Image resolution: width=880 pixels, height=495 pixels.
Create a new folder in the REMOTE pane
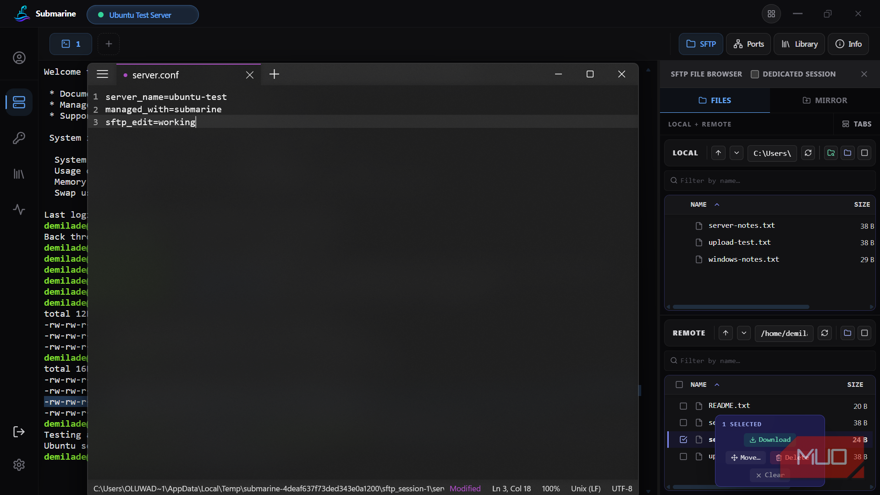(x=847, y=333)
